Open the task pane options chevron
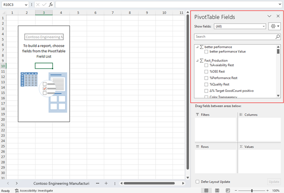The image size is (284, 193). [269, 16]
